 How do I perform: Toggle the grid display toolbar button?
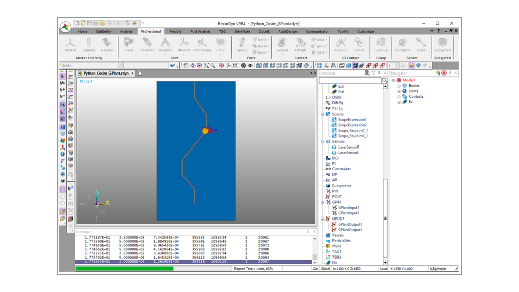pyautogui.click(x=320, y=65)
